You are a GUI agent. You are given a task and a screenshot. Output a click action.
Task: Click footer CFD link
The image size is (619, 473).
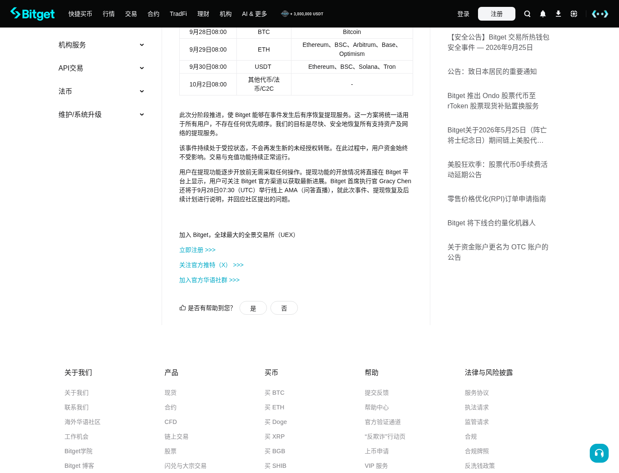(x=171, y=422)
